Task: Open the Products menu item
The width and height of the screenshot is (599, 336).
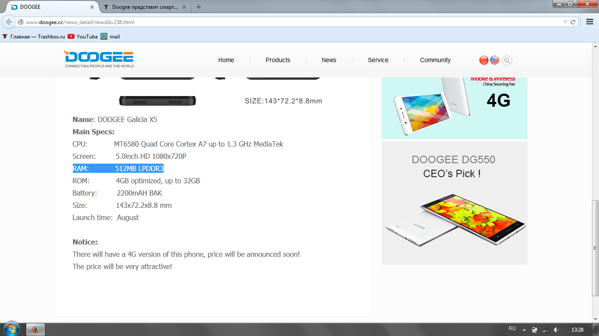Action: click(278, 60)
